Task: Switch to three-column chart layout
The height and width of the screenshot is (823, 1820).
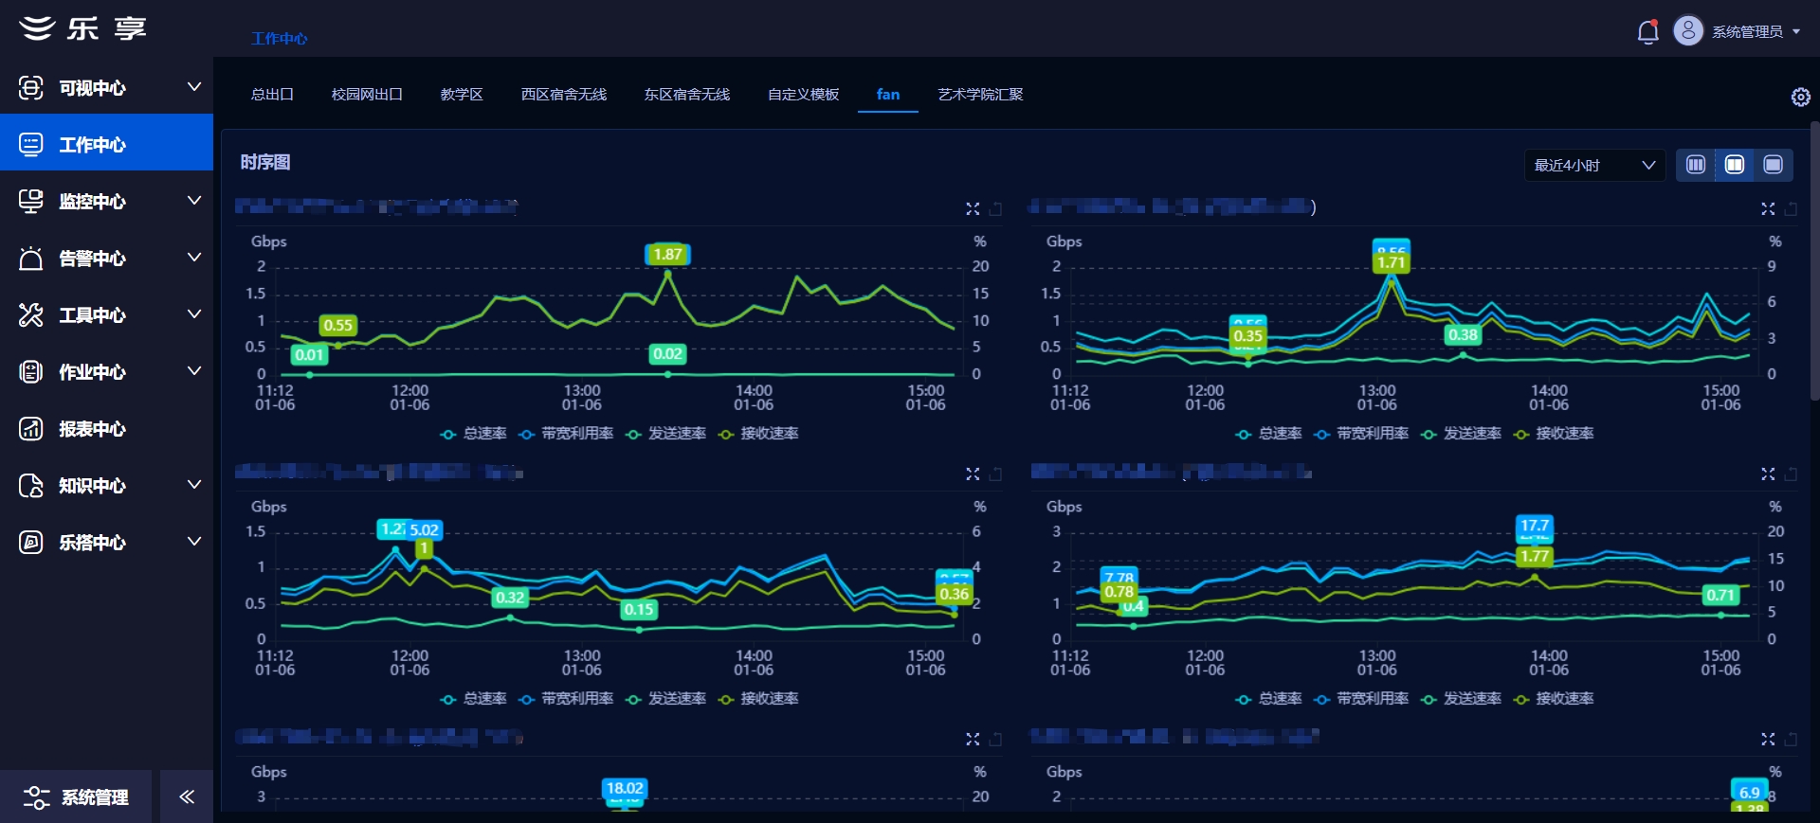Action: click(1696, 165)
